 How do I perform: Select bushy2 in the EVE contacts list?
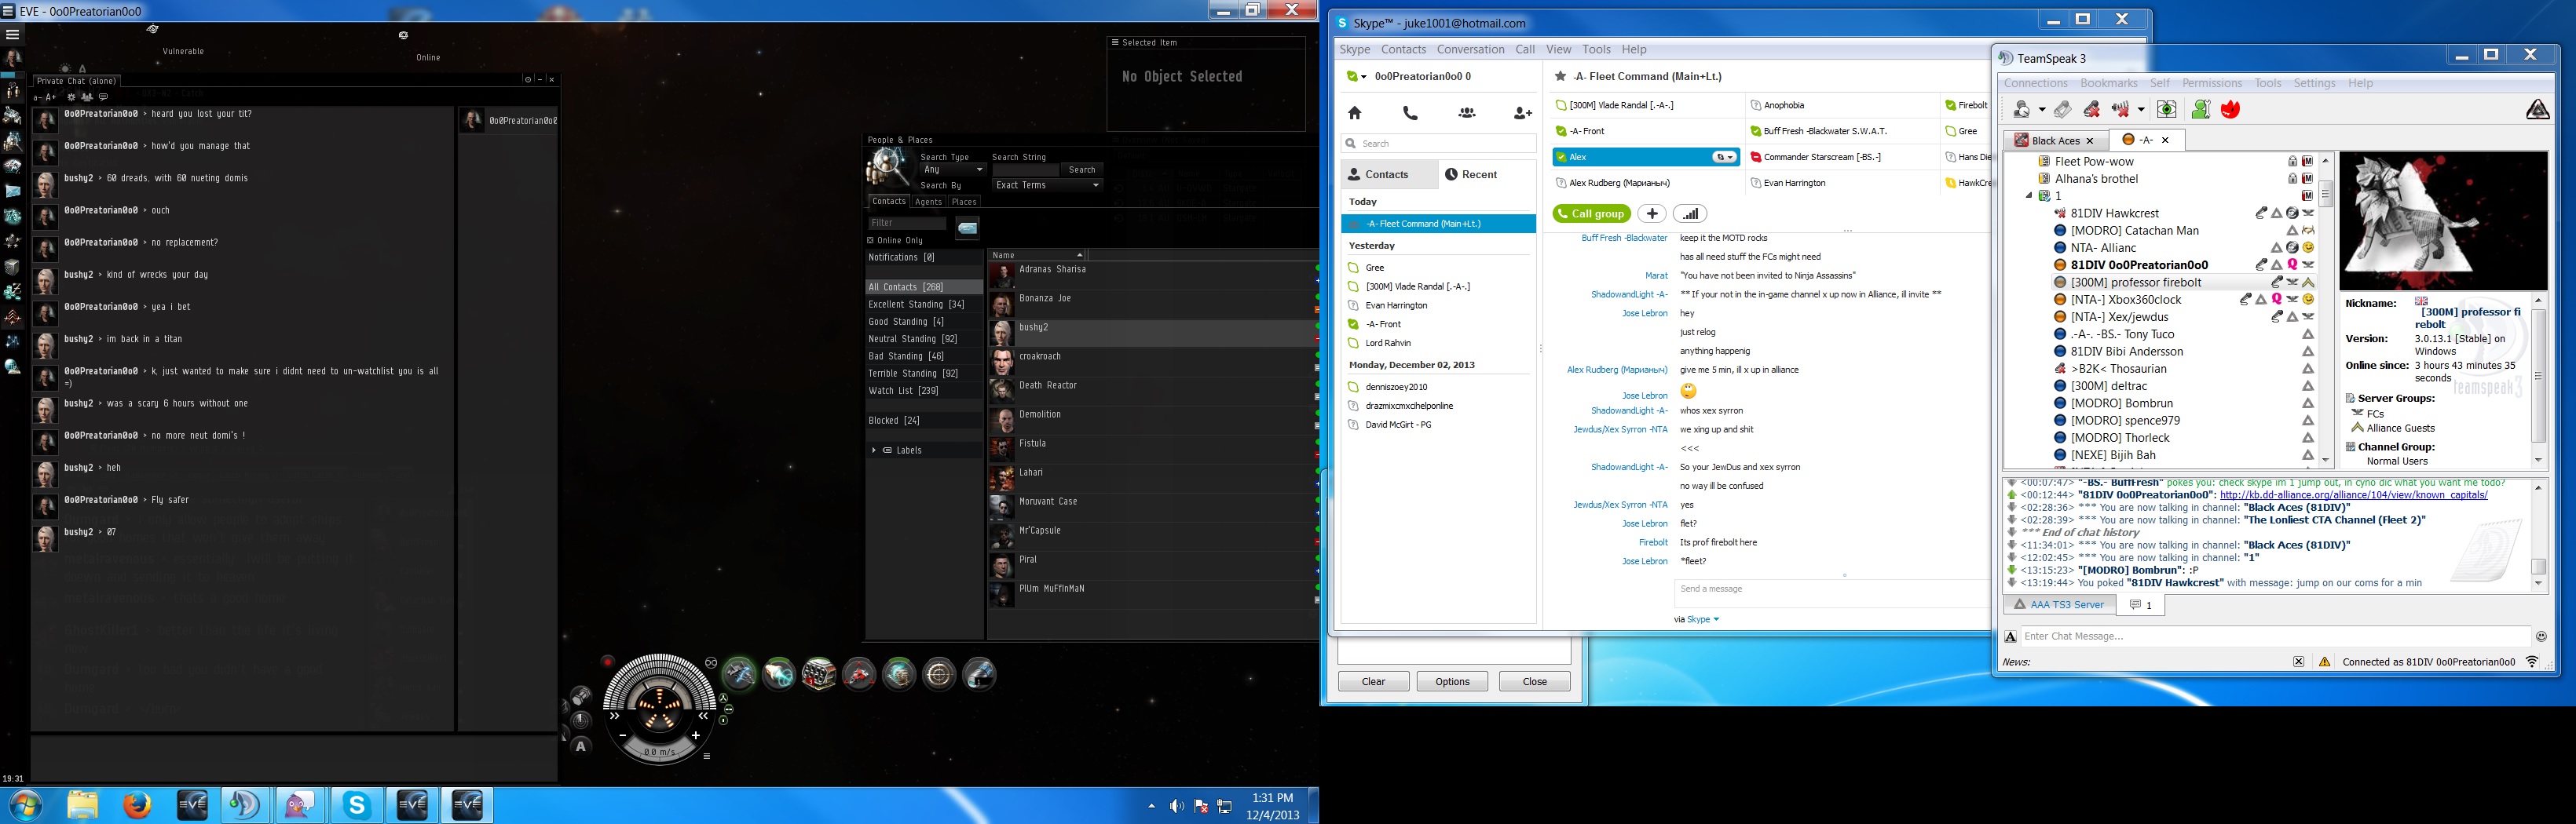1152,333
